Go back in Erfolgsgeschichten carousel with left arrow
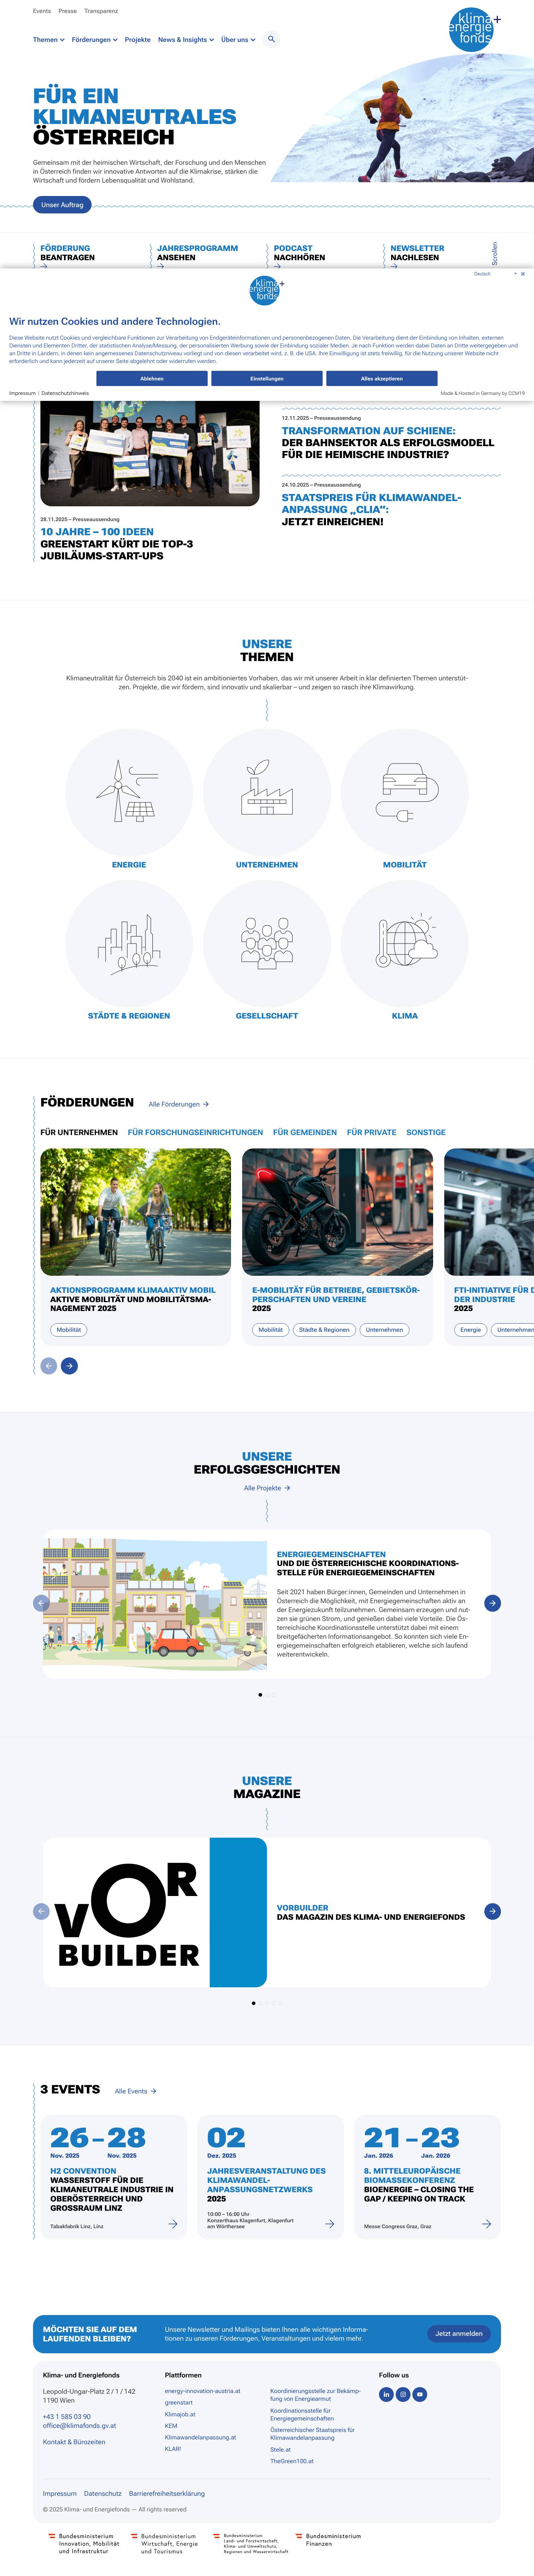534x2576 pixels. coord(41,1603)
